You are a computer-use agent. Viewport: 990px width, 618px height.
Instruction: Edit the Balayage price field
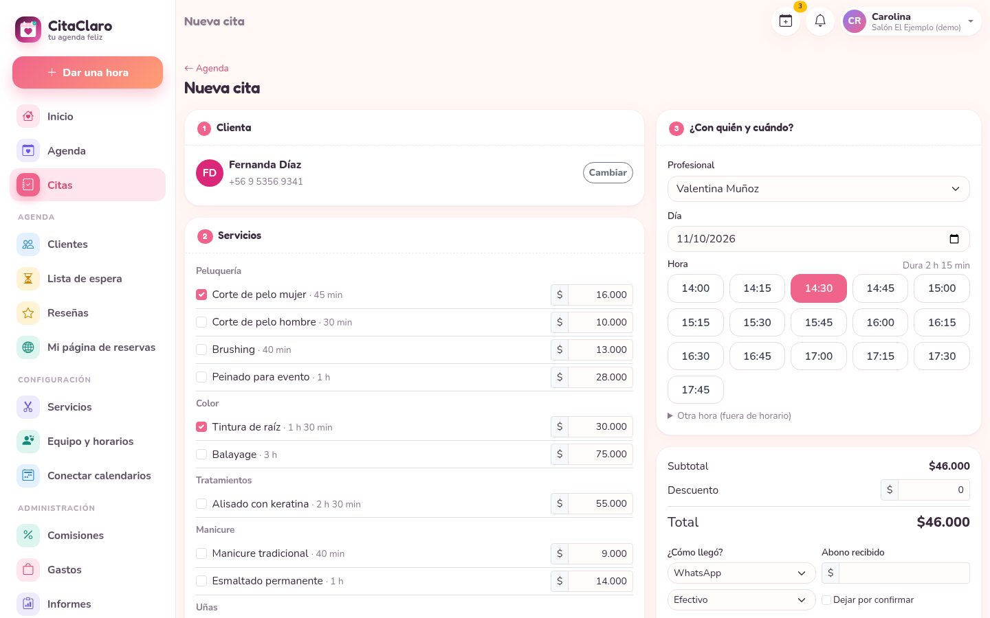600,454
